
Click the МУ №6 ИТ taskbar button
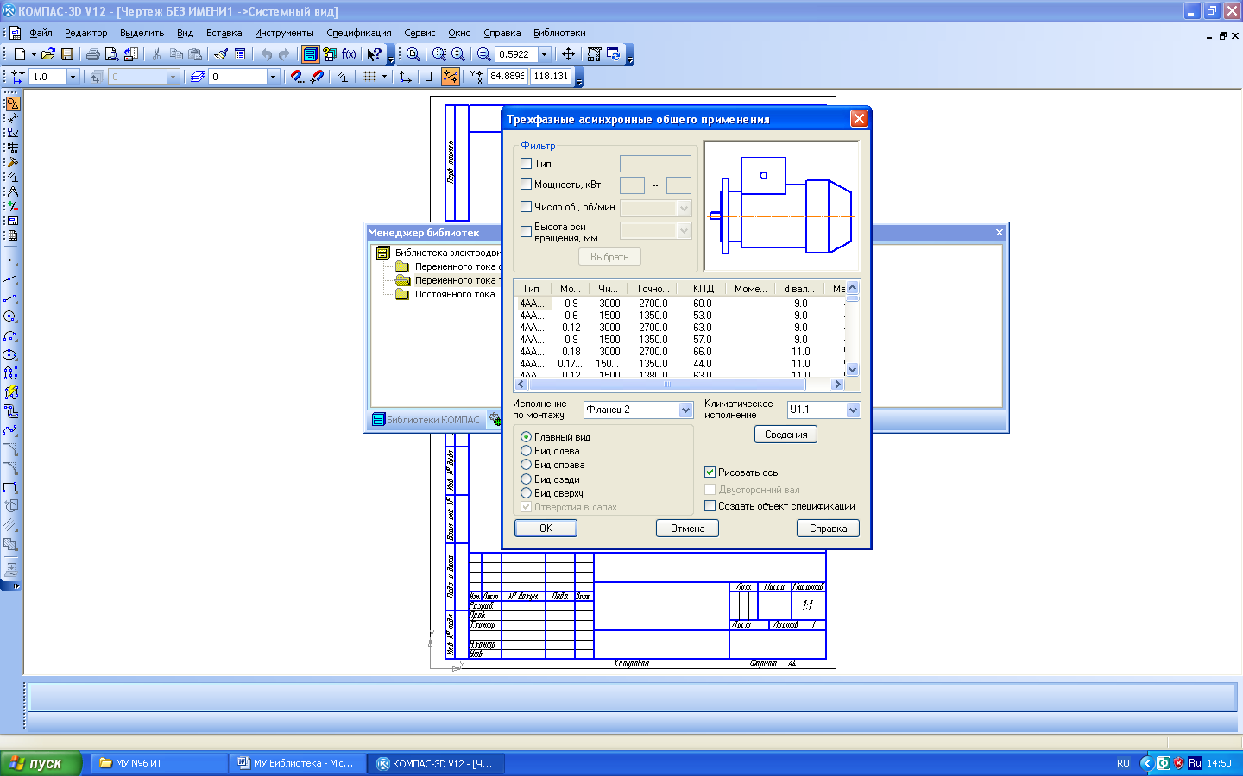(159, 763)
